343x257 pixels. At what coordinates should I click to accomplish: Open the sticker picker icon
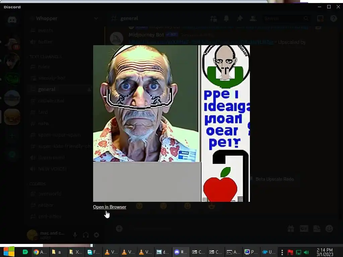pyautogui.click(x=317, y=229)
